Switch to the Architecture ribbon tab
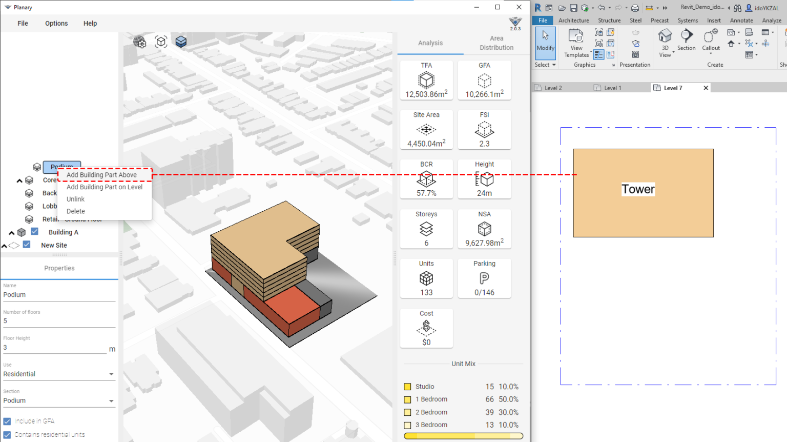The height and width of the screenshot is (442, 787). (573, 20)
